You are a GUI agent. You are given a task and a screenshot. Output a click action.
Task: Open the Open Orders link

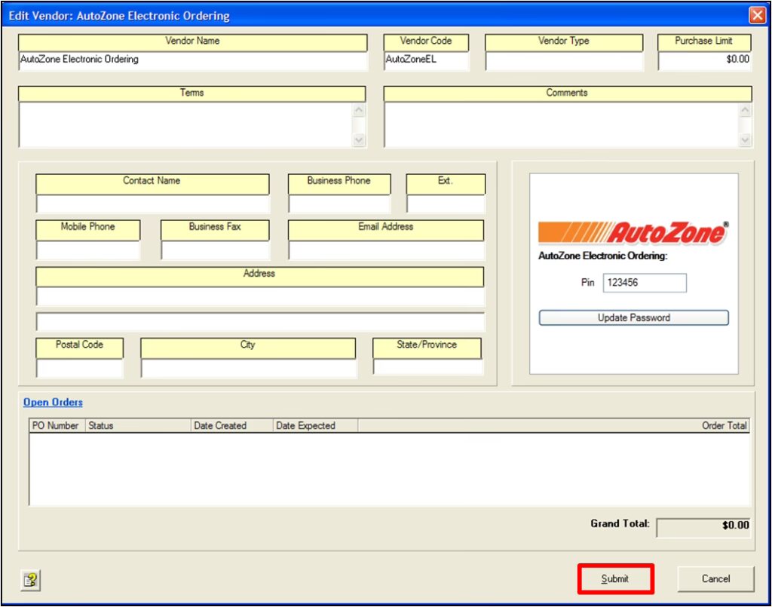[x=53, y=403]
